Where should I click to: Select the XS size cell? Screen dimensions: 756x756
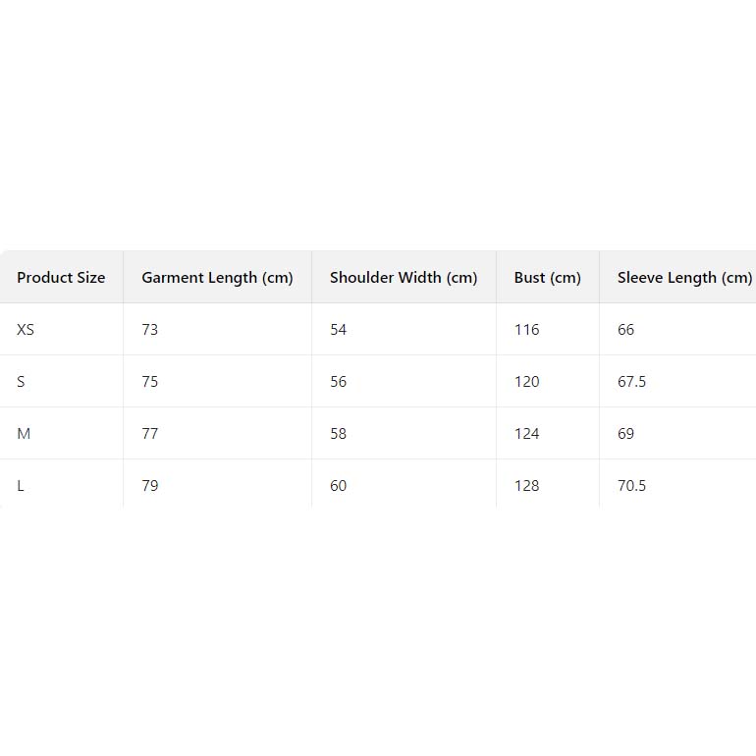coord(26,330)
